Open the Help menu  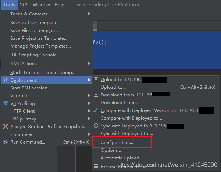click(x=59, y=5)
